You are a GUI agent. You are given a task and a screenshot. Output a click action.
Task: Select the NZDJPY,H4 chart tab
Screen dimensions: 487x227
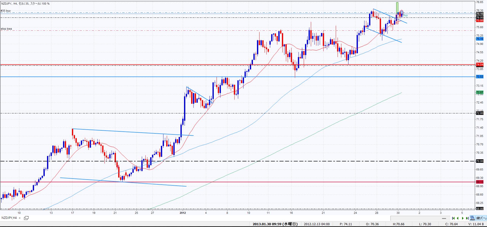[x=9, y=218]
